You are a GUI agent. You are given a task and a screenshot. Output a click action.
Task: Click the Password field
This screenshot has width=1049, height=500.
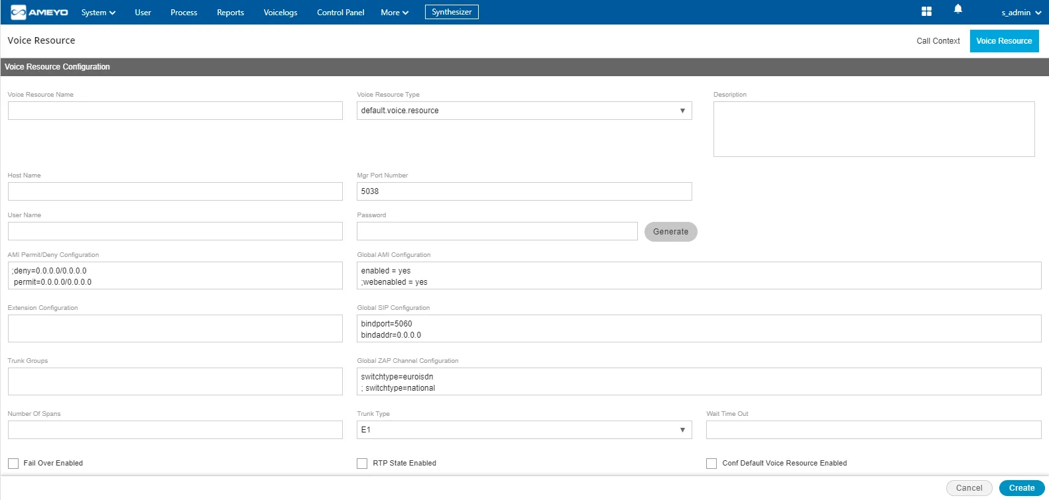pyautogui.click(x=497, y=231)
